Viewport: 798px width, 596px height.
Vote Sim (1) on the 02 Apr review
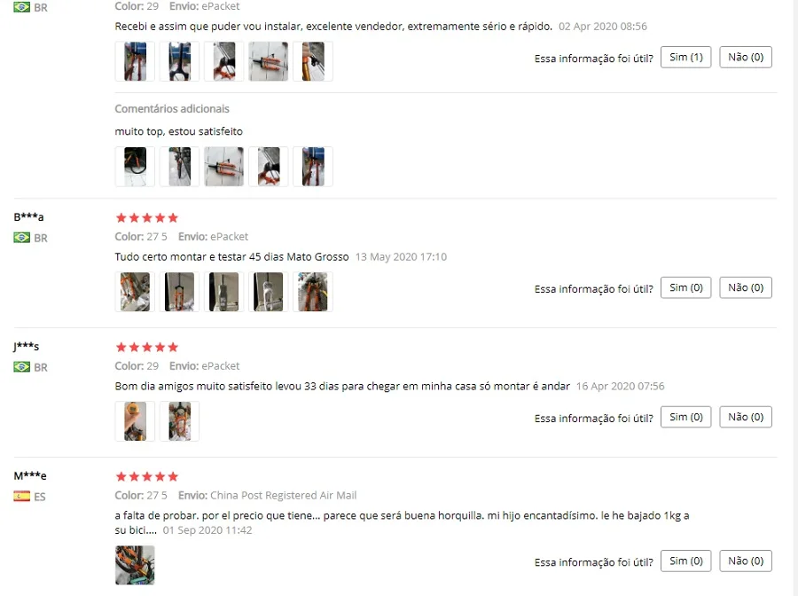click(x=685, y=57)
